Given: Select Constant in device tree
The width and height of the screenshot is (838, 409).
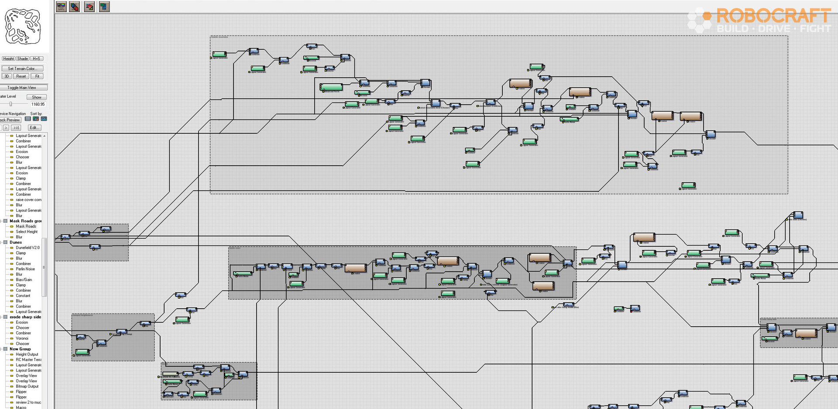Looking at the screenshot, I should [23, 296].
